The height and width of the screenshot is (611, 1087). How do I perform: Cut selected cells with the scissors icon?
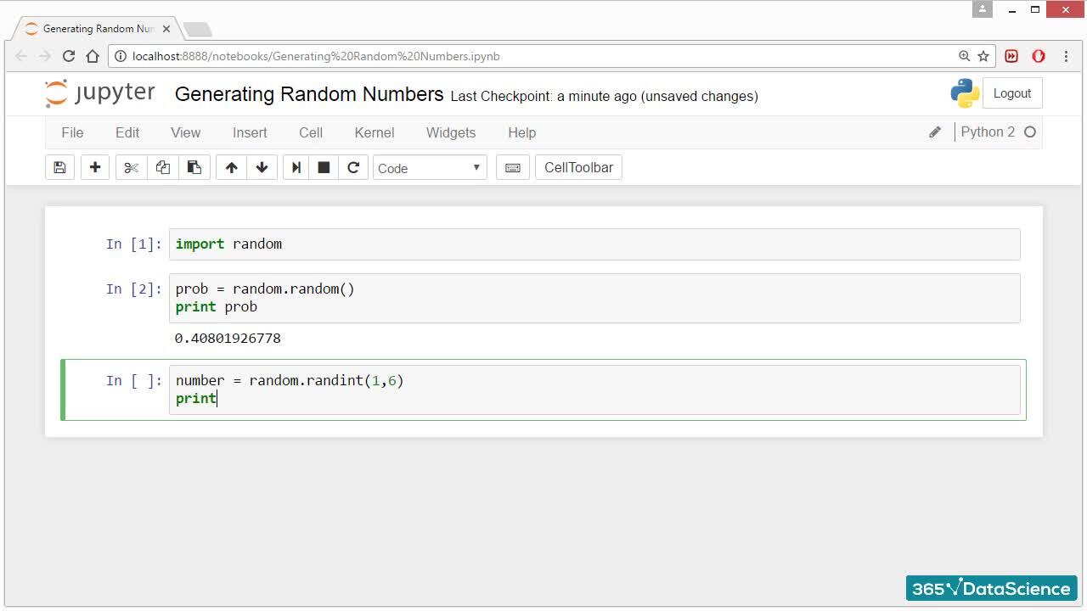click(x=131, y=167)
